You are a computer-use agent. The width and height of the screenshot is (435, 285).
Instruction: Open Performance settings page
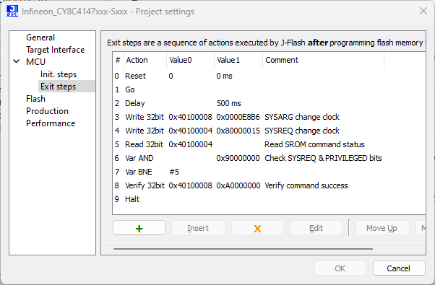point(51,123)
